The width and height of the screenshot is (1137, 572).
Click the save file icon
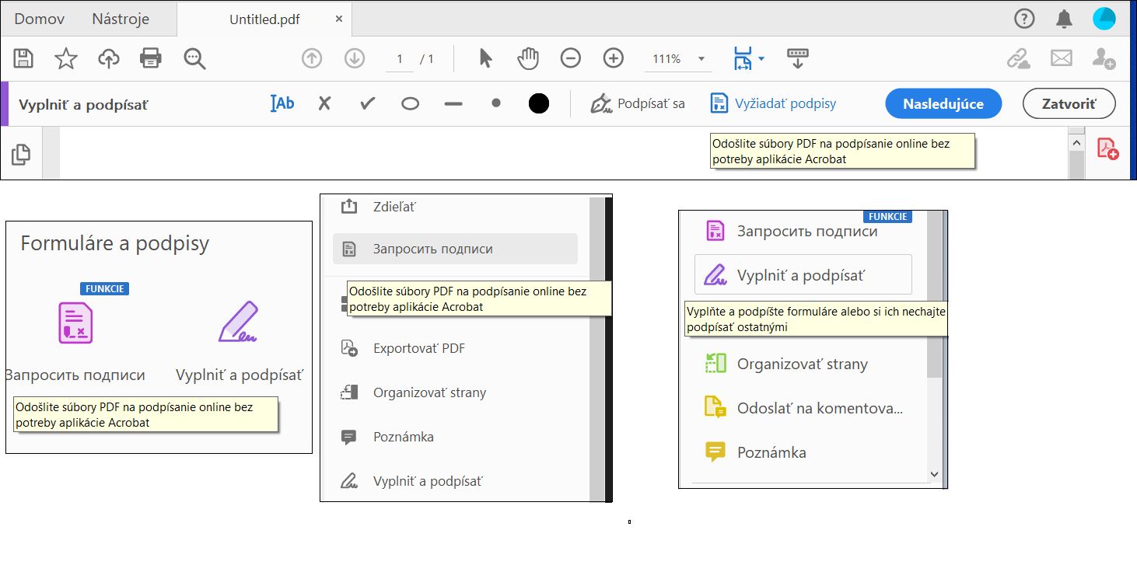pos(23,58)
